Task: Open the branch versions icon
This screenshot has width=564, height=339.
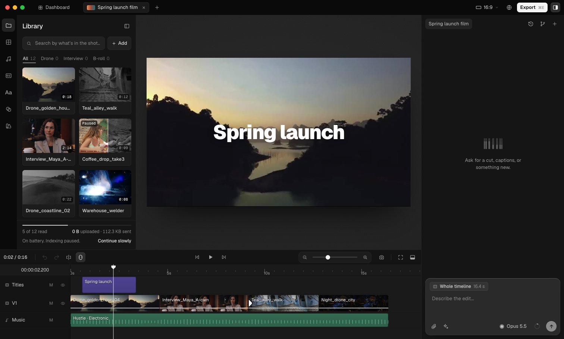Action: 543,24
